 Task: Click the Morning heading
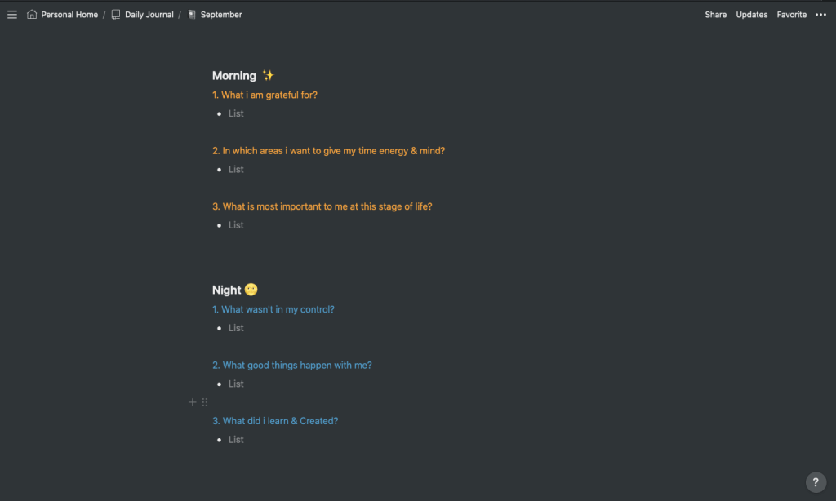[234, 76]
